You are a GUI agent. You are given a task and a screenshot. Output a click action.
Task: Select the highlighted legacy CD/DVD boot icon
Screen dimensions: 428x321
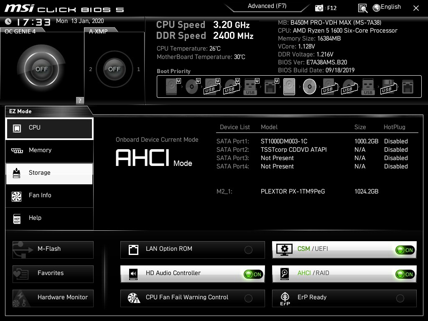(x=310, y=87)
